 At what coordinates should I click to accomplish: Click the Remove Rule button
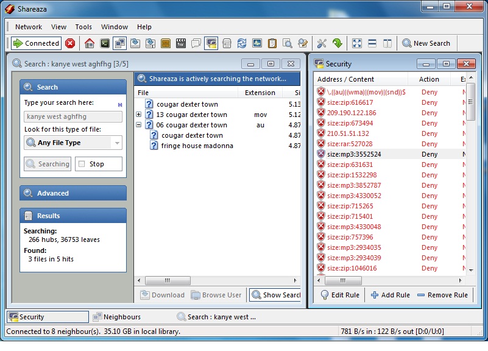tap(442, 295)
